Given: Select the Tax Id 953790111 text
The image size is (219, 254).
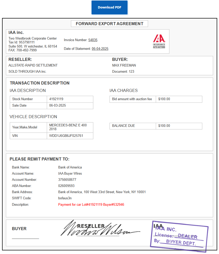Looking at the screenshot, I should (22, 42).
